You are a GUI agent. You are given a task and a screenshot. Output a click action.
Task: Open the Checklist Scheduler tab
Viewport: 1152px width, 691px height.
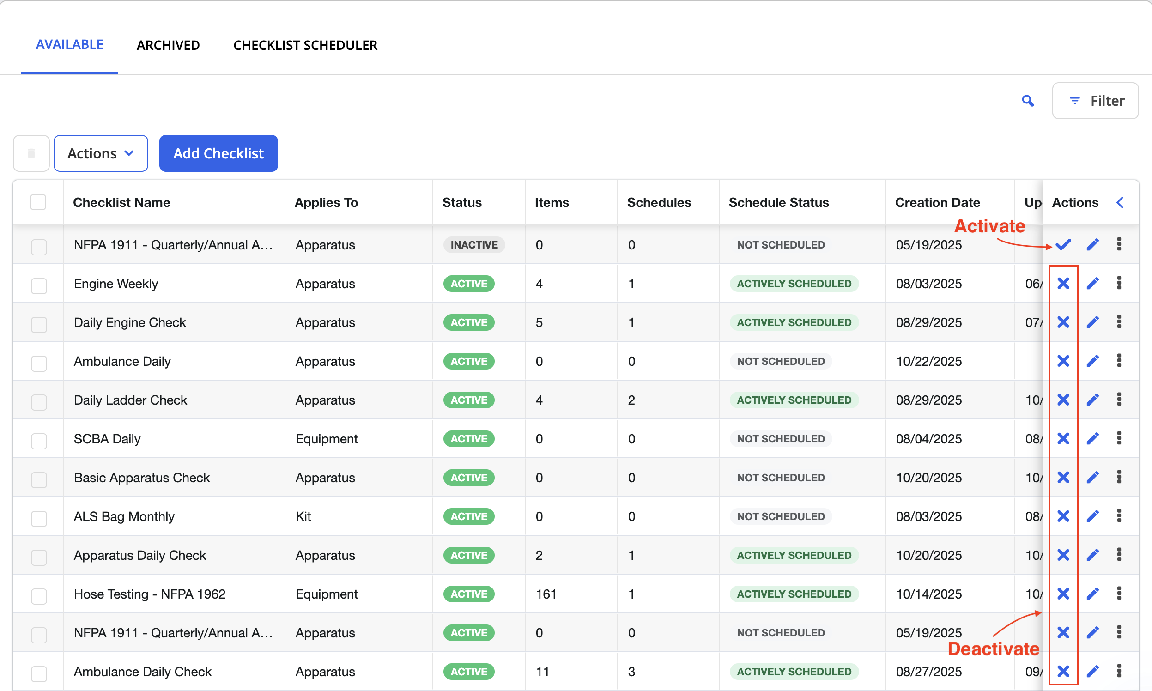tap(305, 45)
